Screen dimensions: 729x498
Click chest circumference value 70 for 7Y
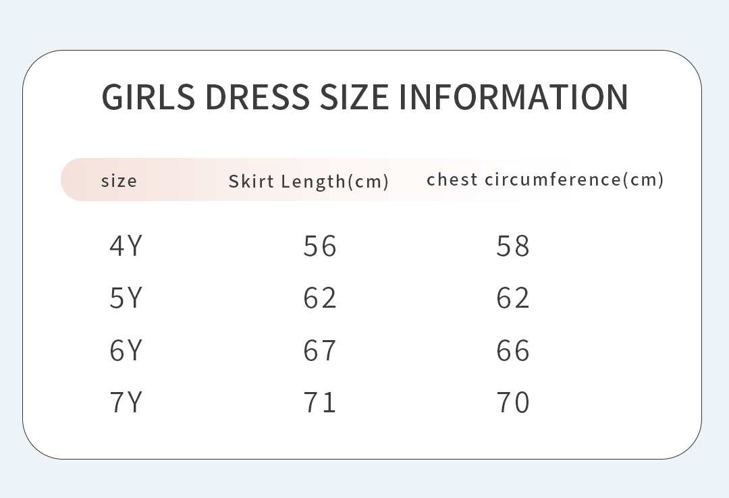pos(513,402)
